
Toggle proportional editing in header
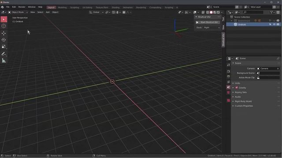[x=124, y=12]
